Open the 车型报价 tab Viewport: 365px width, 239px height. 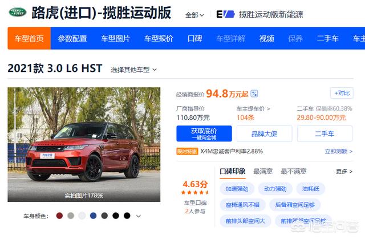(x=159, y=38)
